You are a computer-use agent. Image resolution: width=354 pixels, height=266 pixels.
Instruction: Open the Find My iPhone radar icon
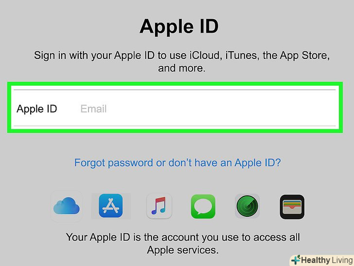click(247, 206)
